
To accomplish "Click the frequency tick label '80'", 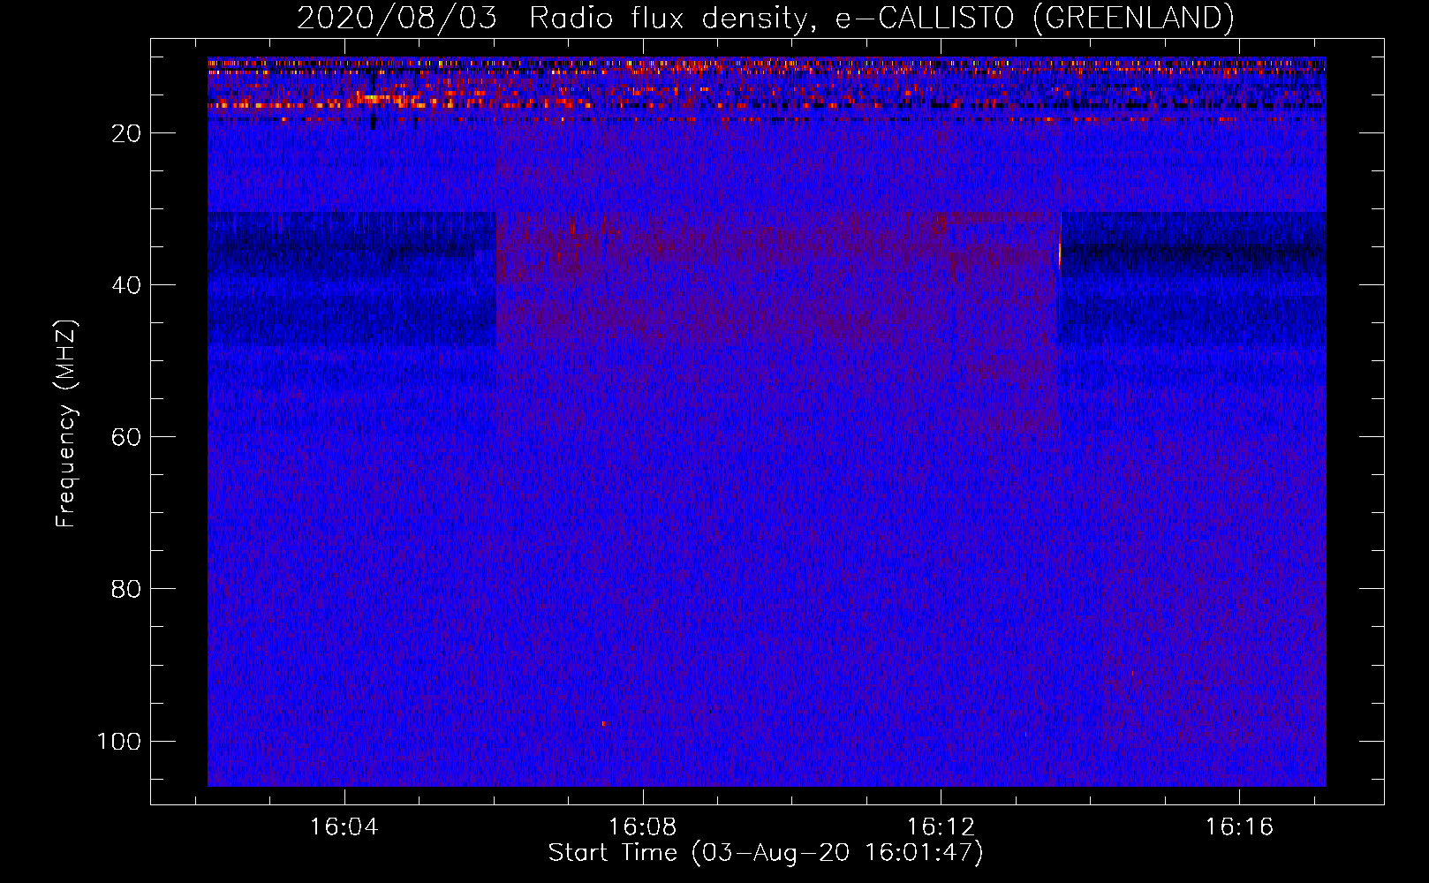I will [x=126, y=589].
